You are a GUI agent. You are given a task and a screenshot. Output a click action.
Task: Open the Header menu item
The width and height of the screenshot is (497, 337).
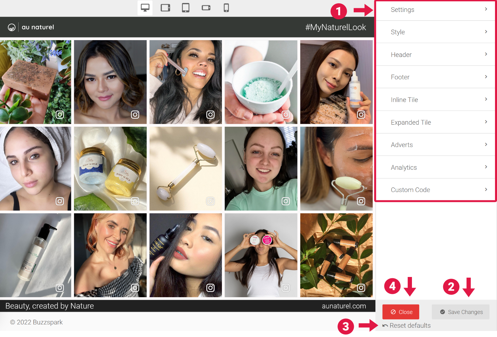pos(401,55)
